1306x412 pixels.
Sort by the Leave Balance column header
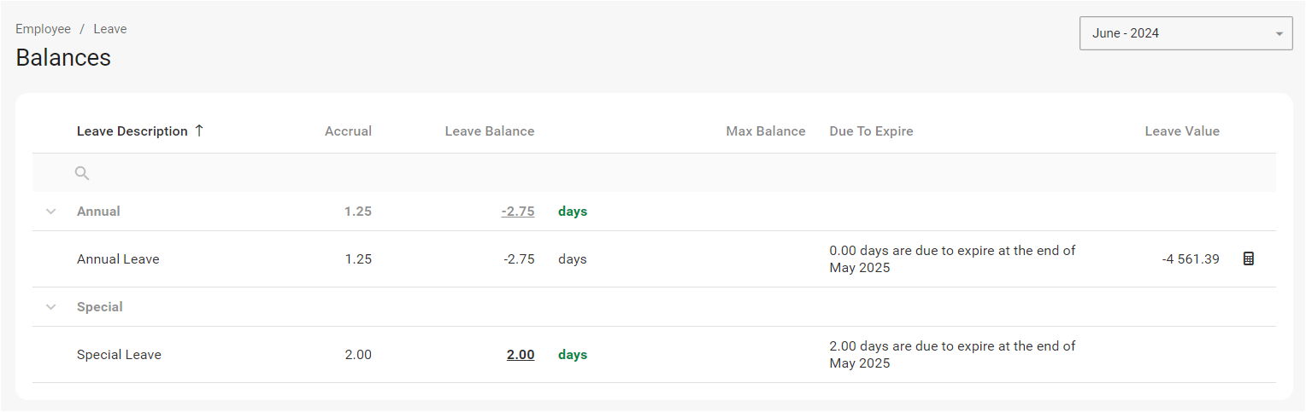(x=490, y=131)
